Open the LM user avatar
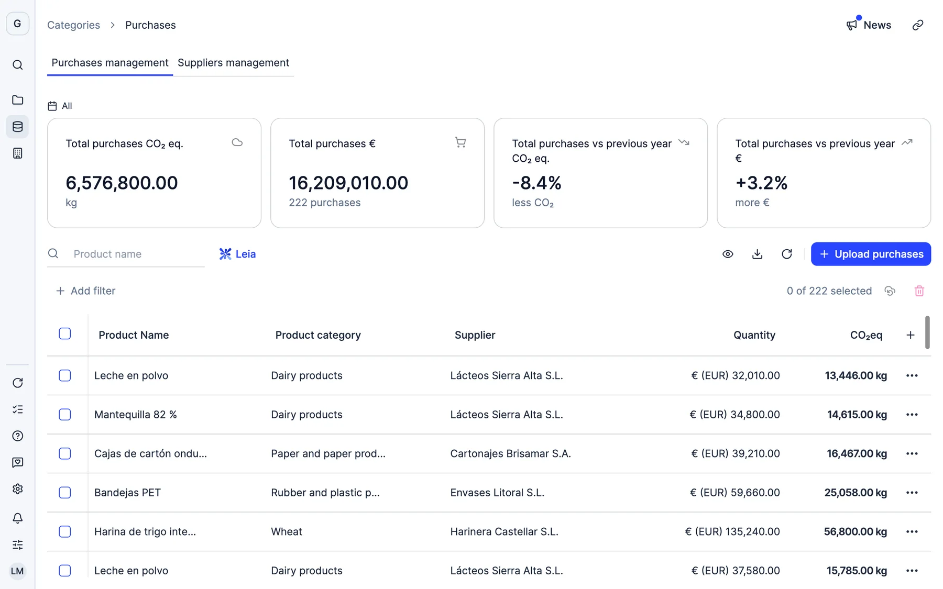The width and height of the screenshot is (943, 589). pos(18,571)
